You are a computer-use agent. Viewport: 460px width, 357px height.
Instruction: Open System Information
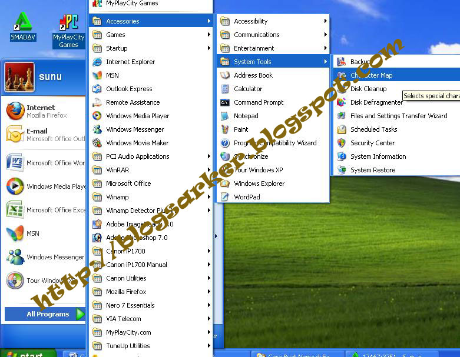click(397, 156)
